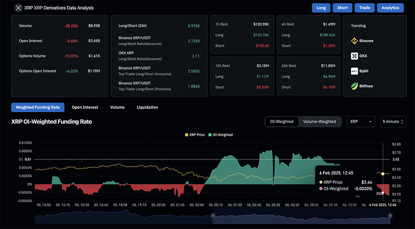Click the Volume change -38.20%

[71, 26]
